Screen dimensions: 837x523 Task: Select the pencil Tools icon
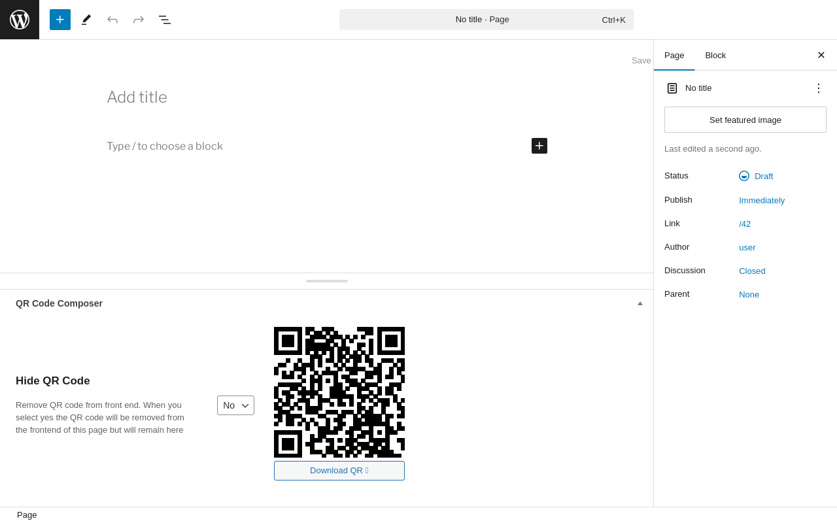[x=86, y=20]
